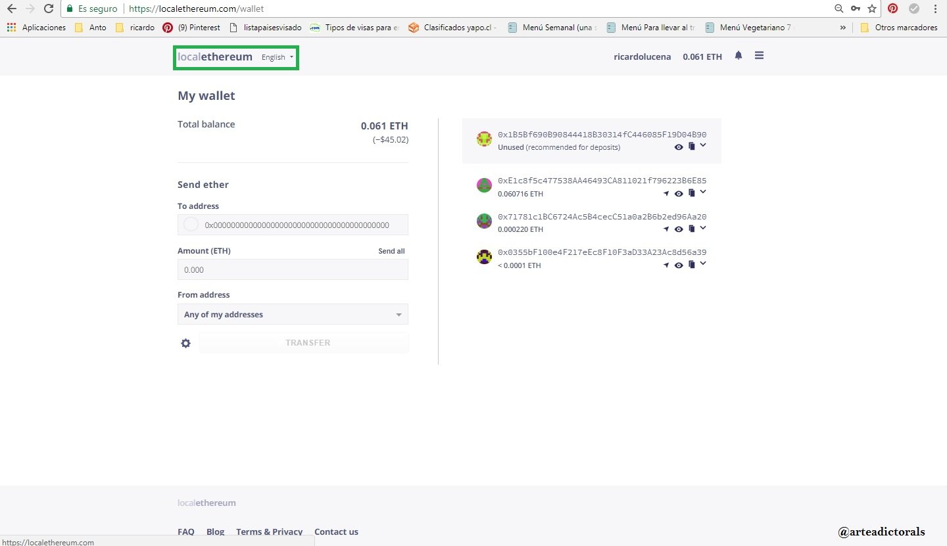Click identicon of 0.060716 ETH address
The width and height of the screenshot is (947, 546).
[x=484, y=185]
